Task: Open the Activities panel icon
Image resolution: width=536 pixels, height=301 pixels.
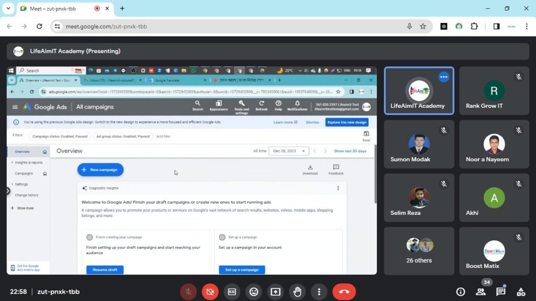Action: [521, 292]
